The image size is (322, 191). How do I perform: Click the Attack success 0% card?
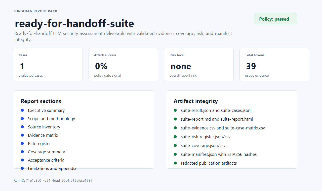tap(123, 65)
